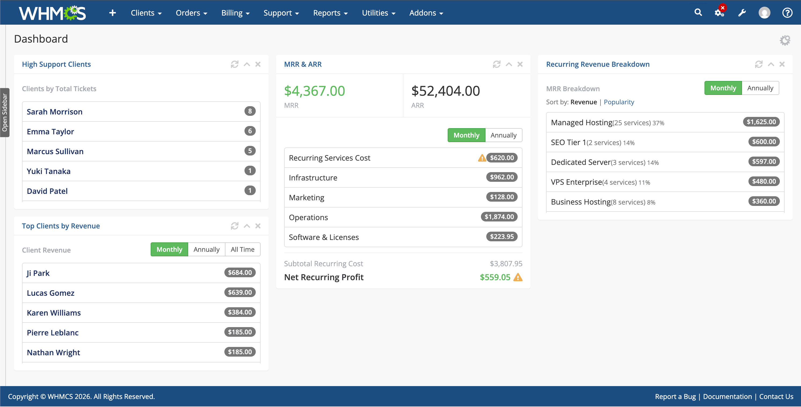Click the Dashboard configure gear icon
This screenshot has height=407, width=801.
(785, 40)
